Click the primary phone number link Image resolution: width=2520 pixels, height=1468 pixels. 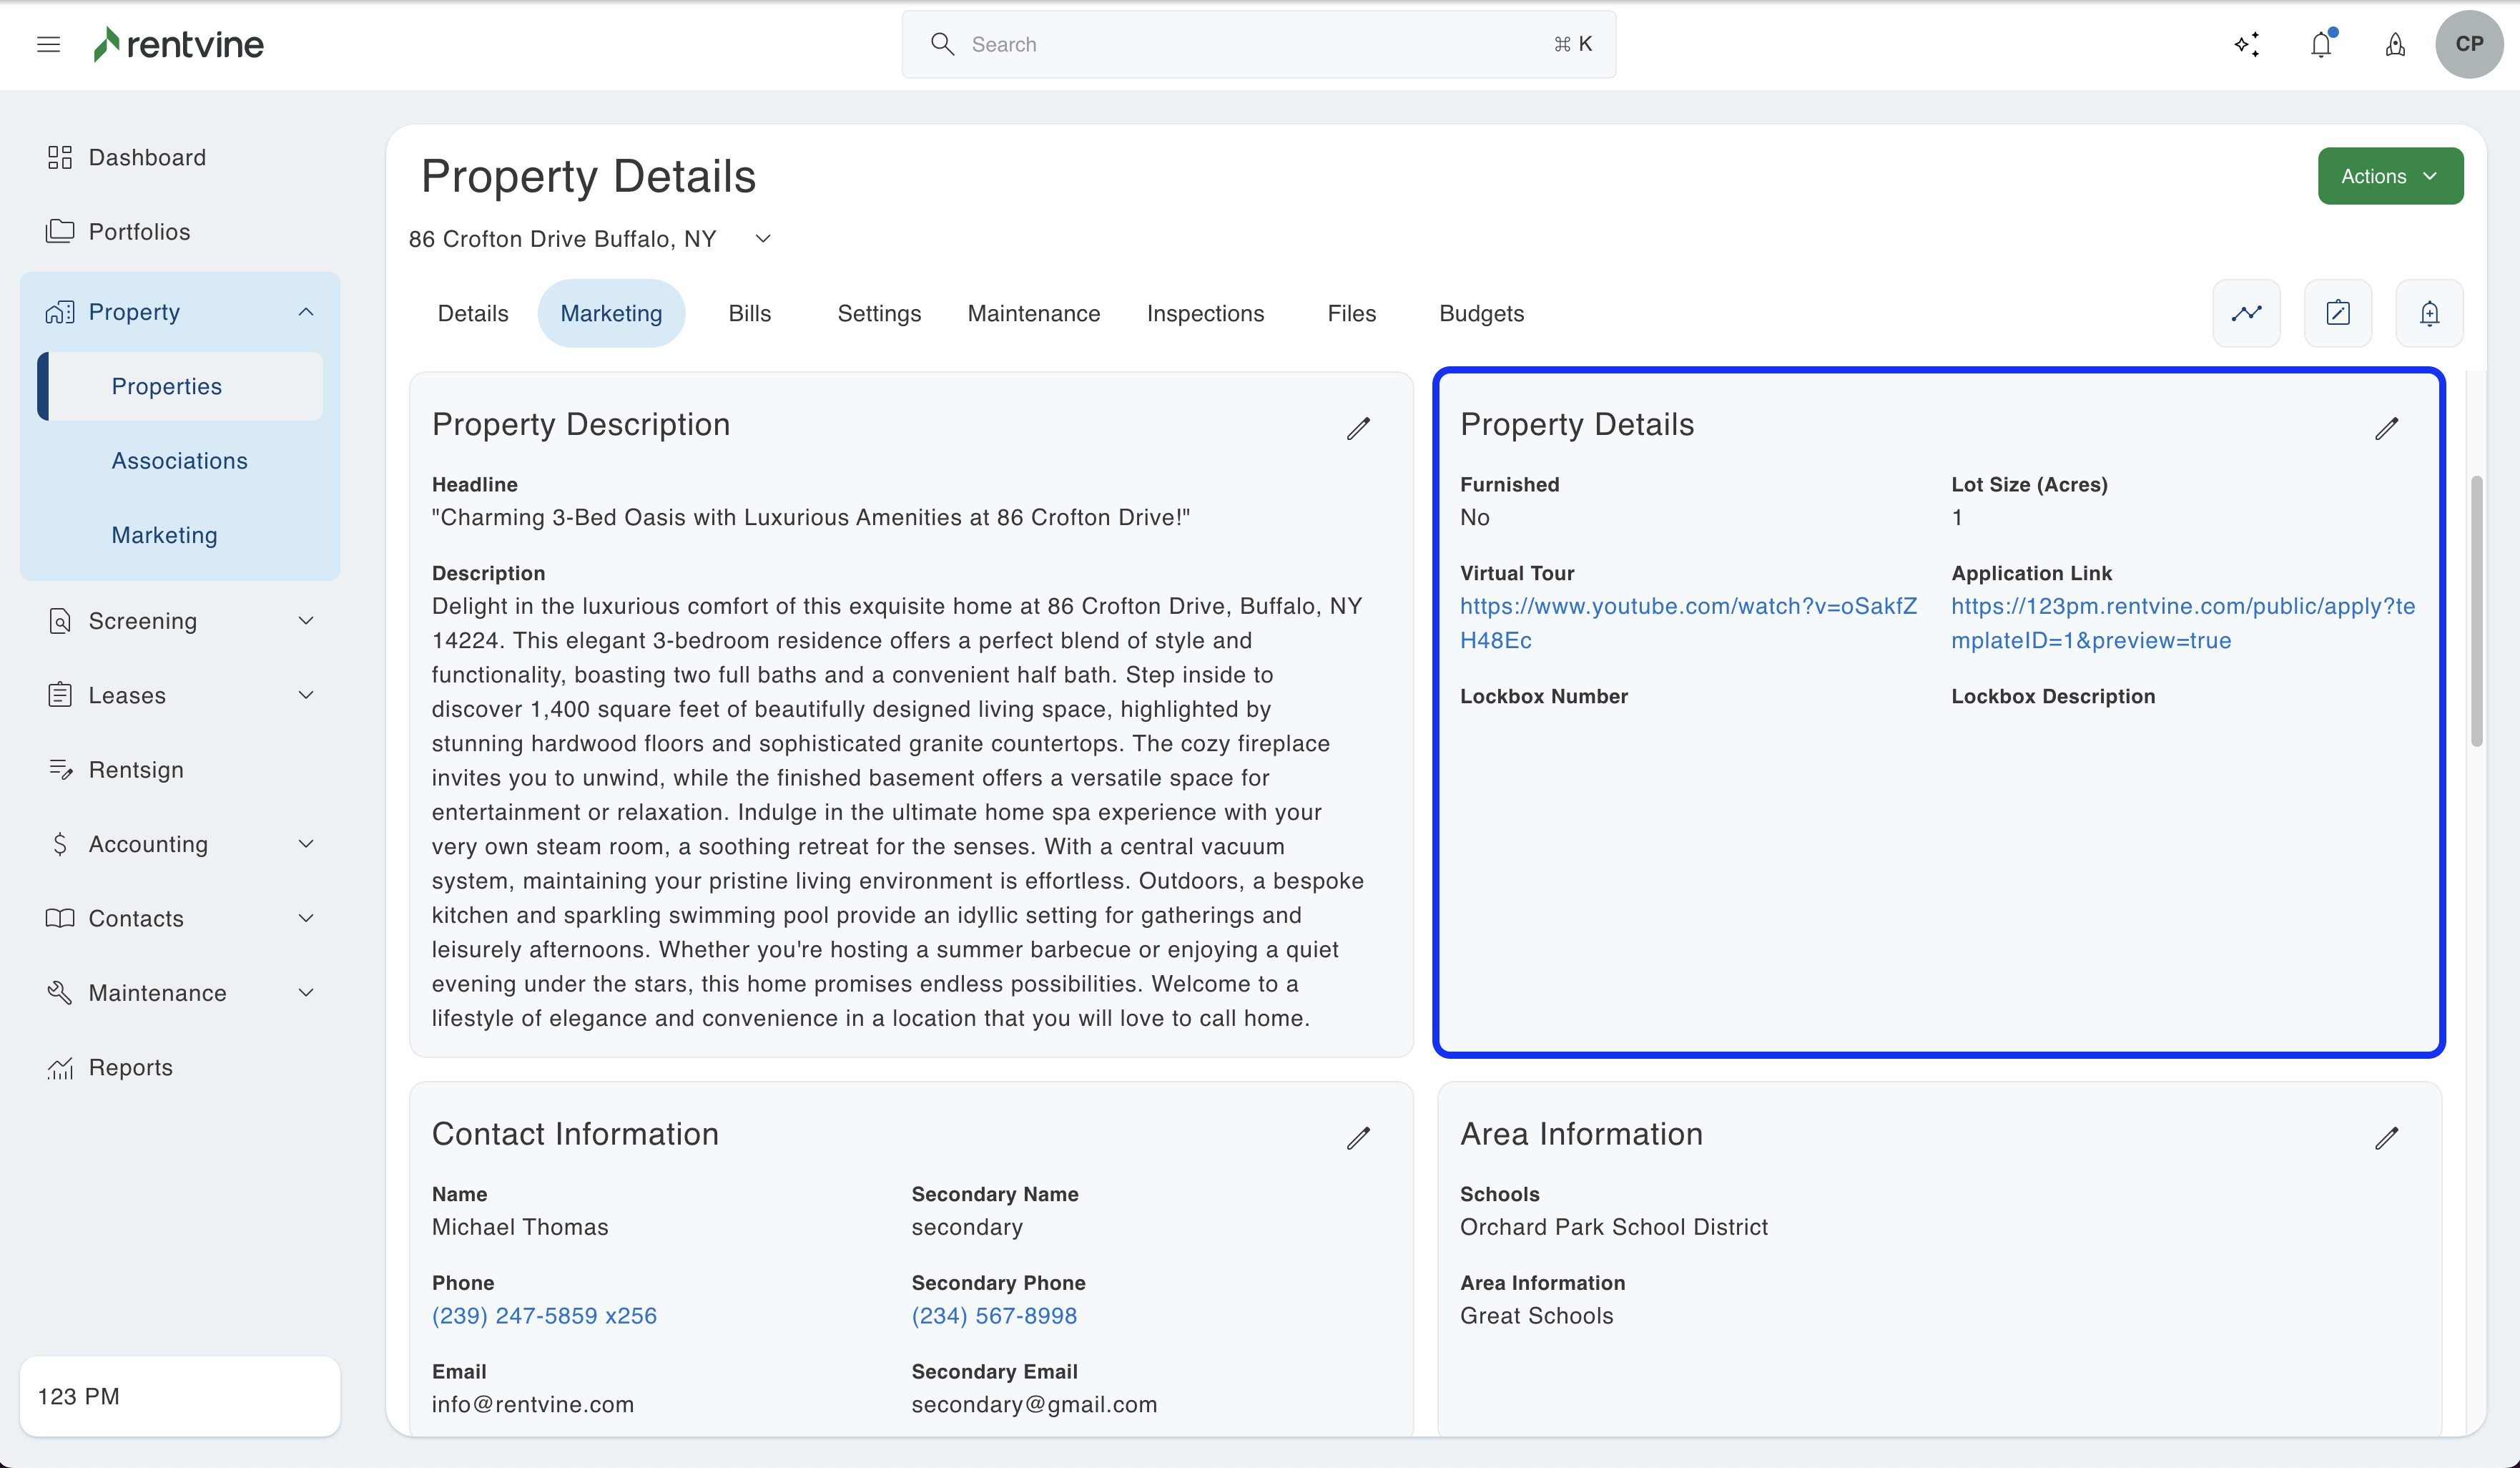544,1315
